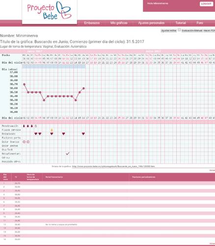Click the Relaciones heart on cycle day 8

pos(52,134)
